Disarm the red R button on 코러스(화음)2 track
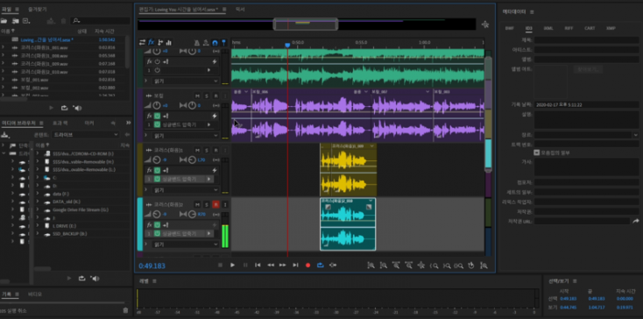Viewport: 643px width, 319px height. (216, 204)
